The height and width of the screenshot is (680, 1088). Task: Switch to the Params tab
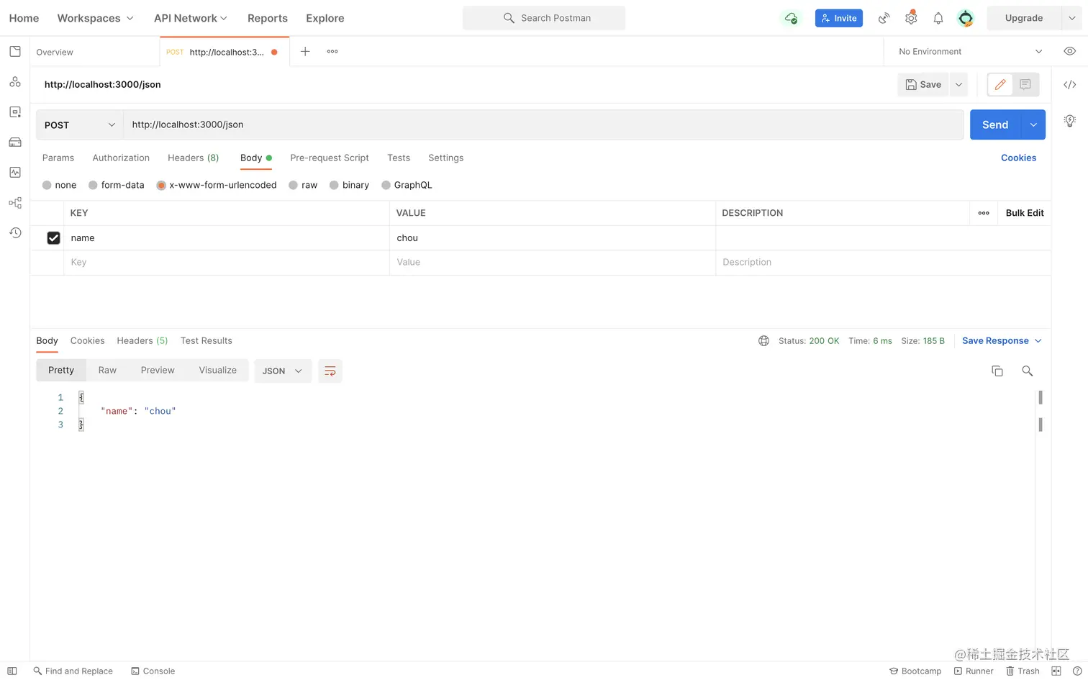[58, 158]
